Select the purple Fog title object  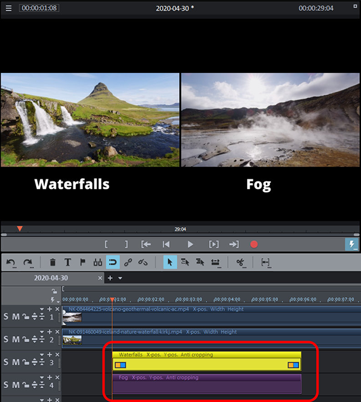pos(206,384)
